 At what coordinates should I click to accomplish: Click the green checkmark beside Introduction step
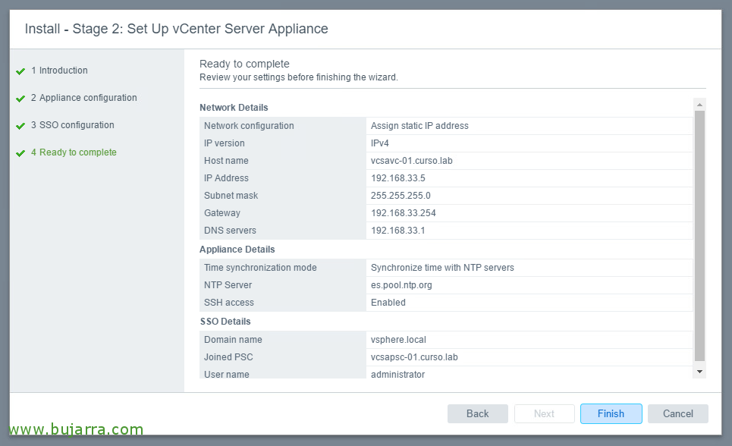(20, 71)
